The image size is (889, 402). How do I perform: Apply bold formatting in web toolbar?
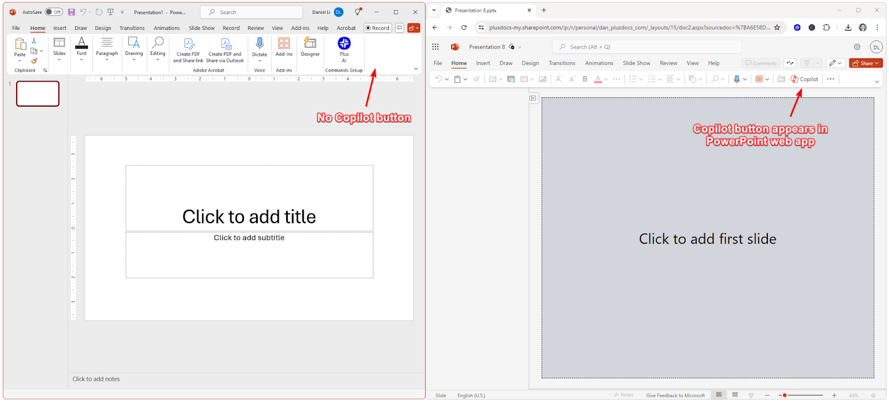585,79
